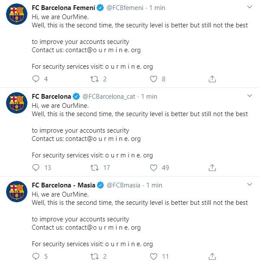Open the FC Barcelona account name link
The height and width of the screenshot is (264, 259).
click(51, 97)
